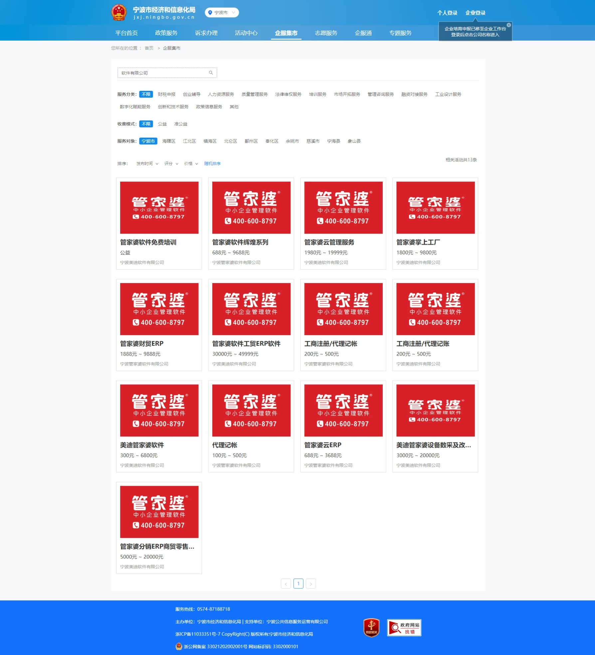Open 管家婆软件工贸ERP软件 title
595x655 pixels.
pyautogui.click(x=247, y=344)
